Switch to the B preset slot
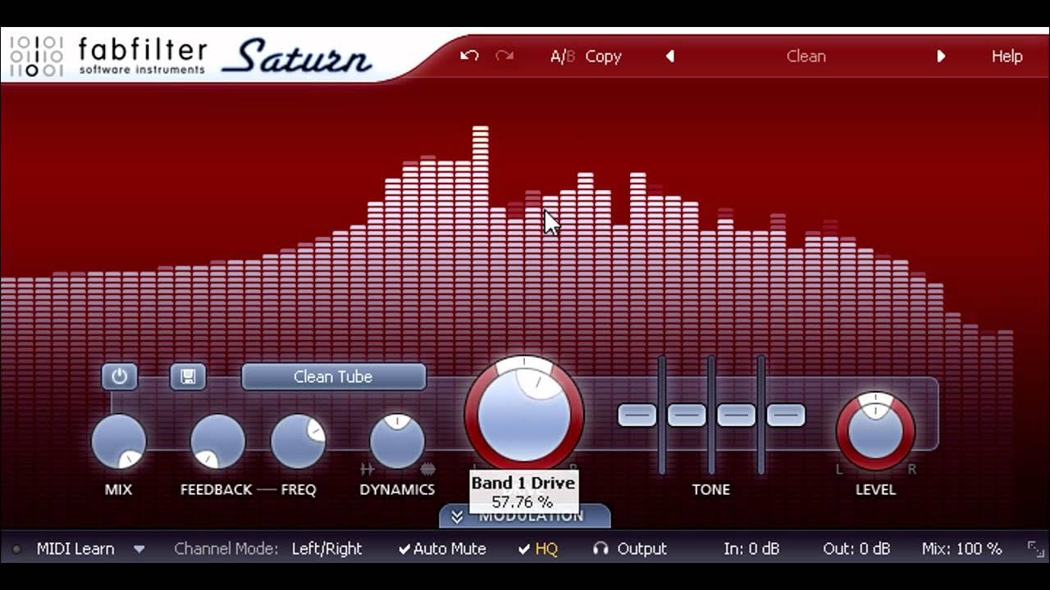1050x590 pixels. (x=572, y=56)
